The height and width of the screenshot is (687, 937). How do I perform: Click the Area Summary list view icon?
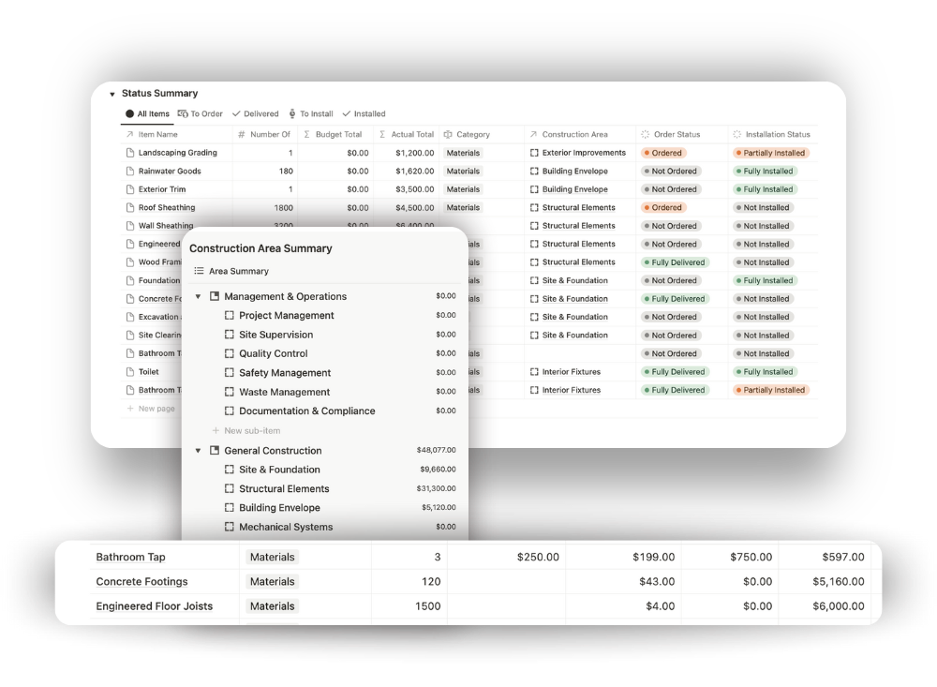199,271
